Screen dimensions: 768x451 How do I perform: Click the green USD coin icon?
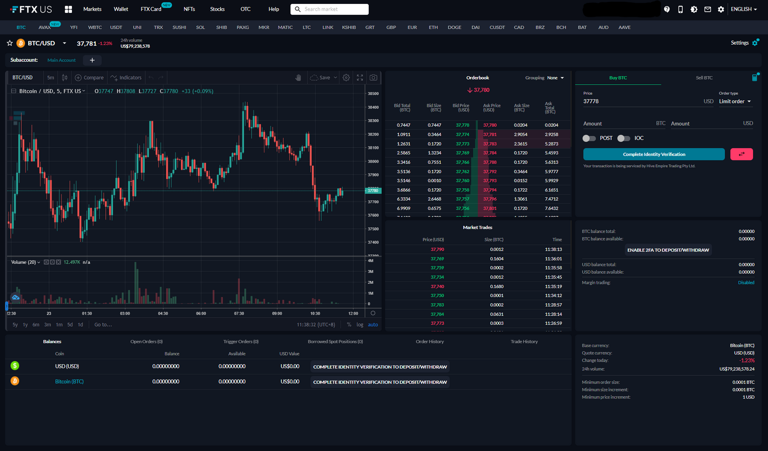click(x=15, y=366)
